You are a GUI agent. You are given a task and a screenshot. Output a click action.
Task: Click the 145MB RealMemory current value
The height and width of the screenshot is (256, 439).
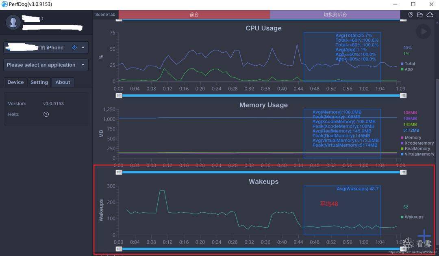pos(410,124)
